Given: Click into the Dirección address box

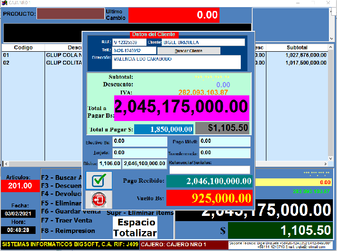Looking at the screenshot, I should (176, 62).
